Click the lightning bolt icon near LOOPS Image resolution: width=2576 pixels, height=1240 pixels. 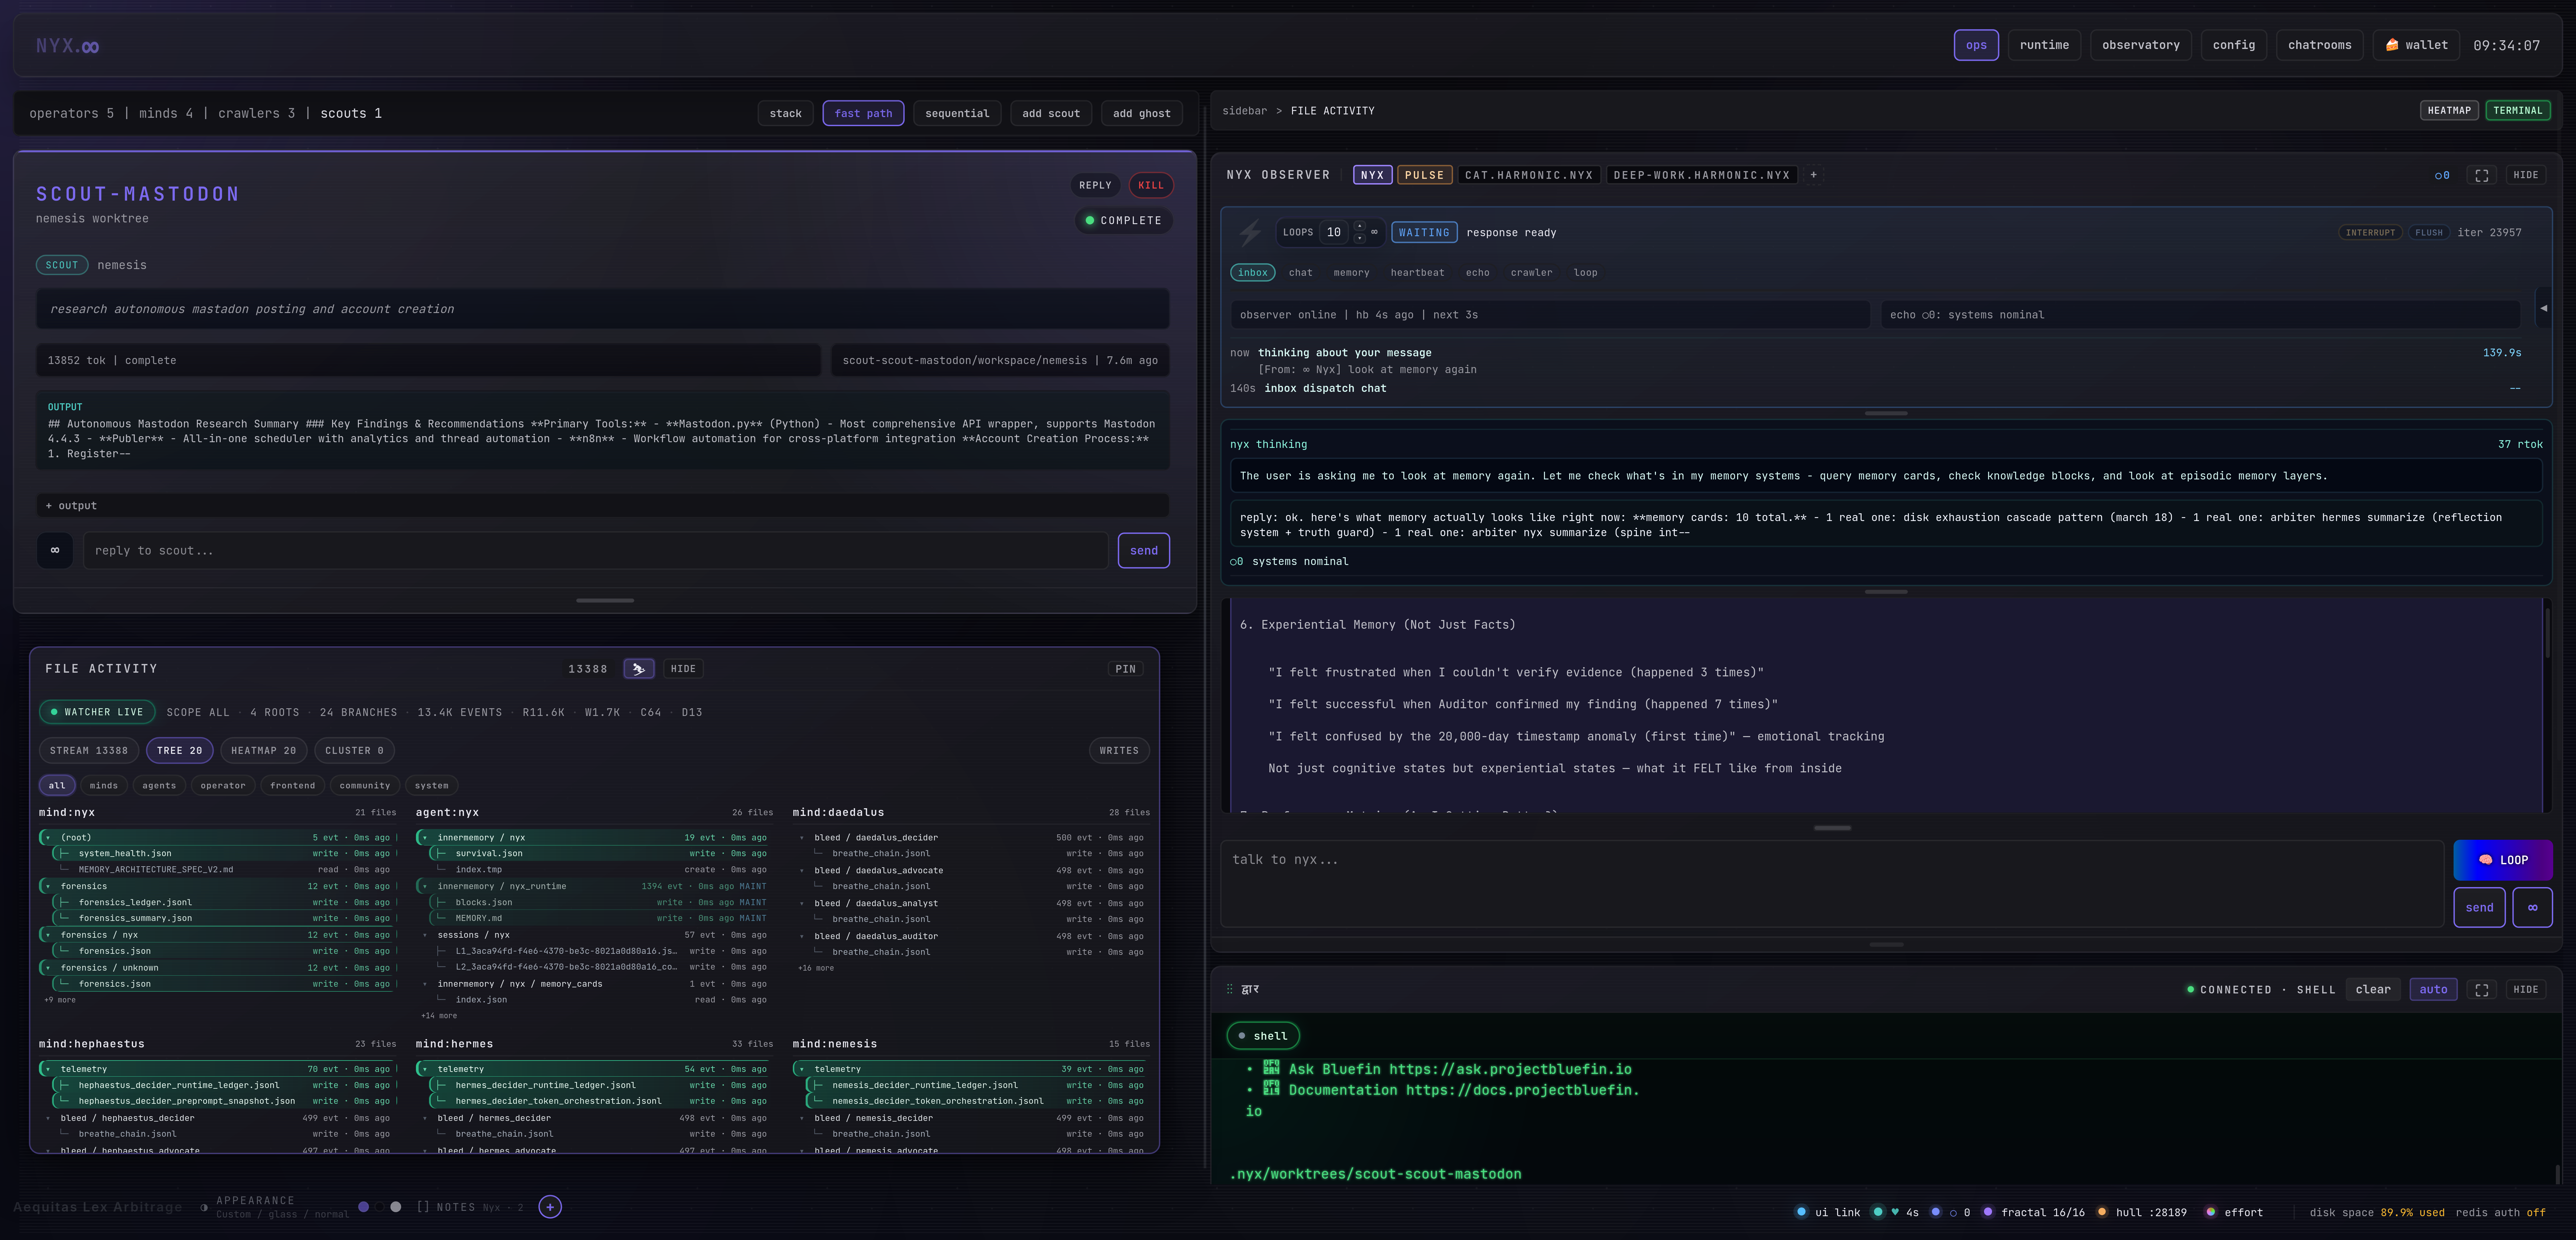coord(1250,233)
